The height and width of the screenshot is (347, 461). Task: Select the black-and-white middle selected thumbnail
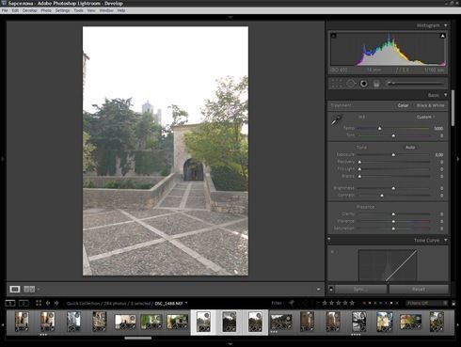(230, 322)
